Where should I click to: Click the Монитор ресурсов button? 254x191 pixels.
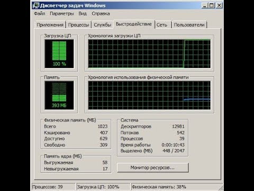pos(153,168)
